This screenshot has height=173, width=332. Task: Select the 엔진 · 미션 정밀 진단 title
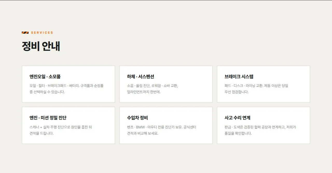[48, 118]
